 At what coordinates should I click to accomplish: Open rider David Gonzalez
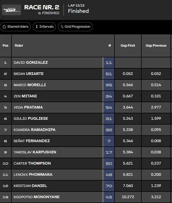pyautogui.click(x=31, y=62)
